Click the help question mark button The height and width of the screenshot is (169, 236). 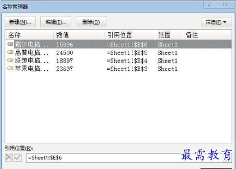point(209,5)
